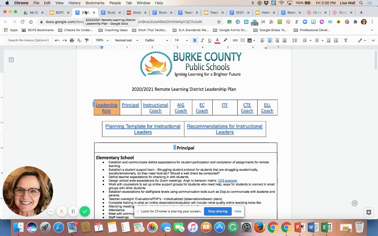378x236 pixels.
Task: Finish the Loom recording with green check
Action: point(85,211)
